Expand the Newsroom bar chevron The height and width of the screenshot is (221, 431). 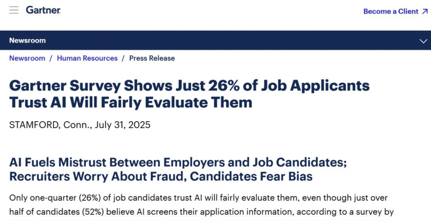[423, 41]
